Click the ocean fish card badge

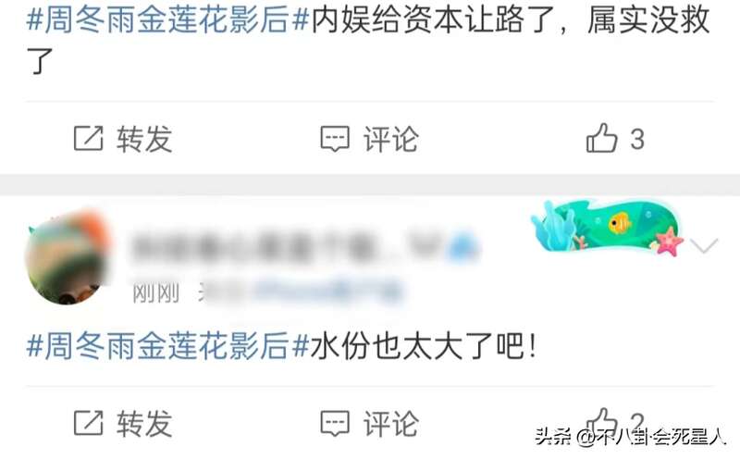607,227
